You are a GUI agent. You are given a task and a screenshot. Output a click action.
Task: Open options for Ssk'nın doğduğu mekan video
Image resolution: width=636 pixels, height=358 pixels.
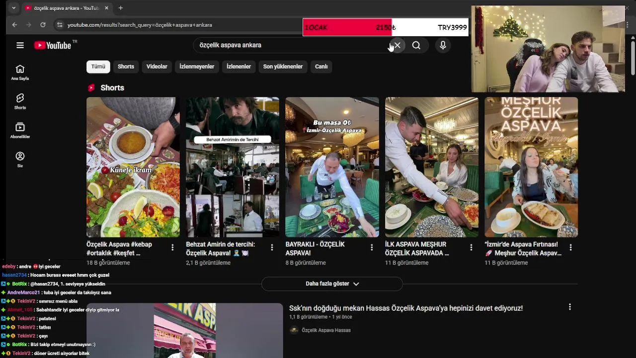click(x=570, y=307)
